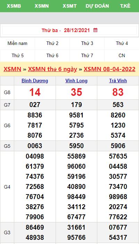Open the Vĩnh Long province link
The width and height of the screenshot is (139, 244).
(76, 81)
